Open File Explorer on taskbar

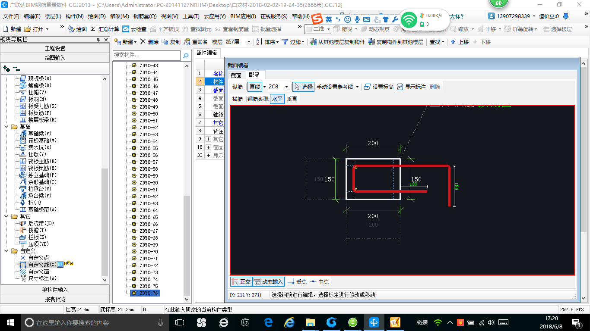[x=310, y=322]
